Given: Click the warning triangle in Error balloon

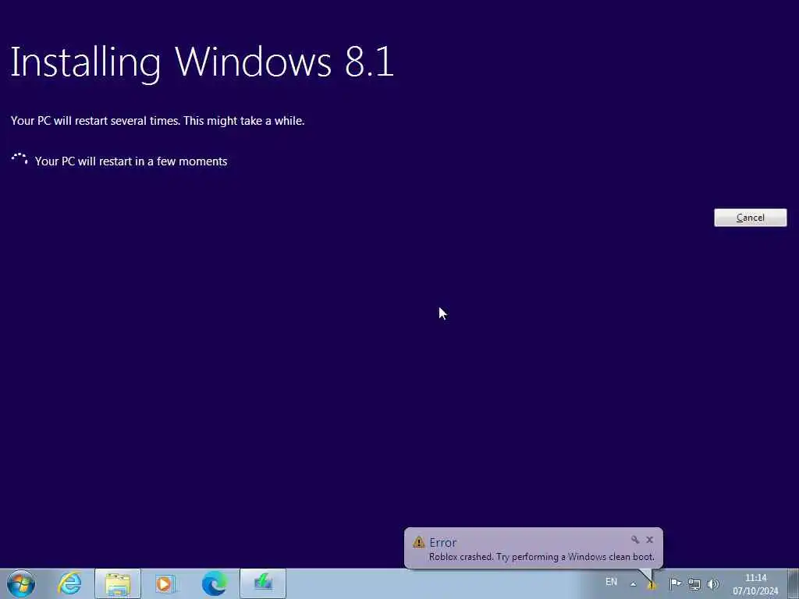Looking at the screenshot, I should pos(419,542).
